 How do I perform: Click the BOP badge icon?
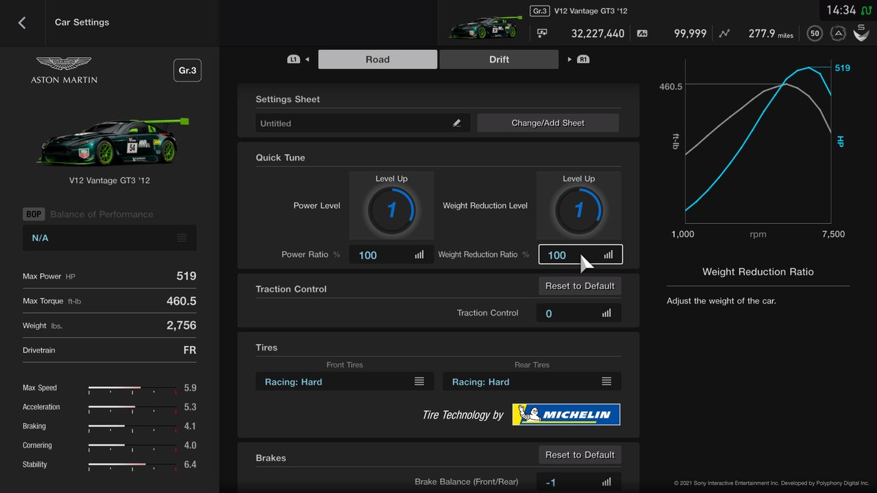pyautogui.click(x=34, y=214)
